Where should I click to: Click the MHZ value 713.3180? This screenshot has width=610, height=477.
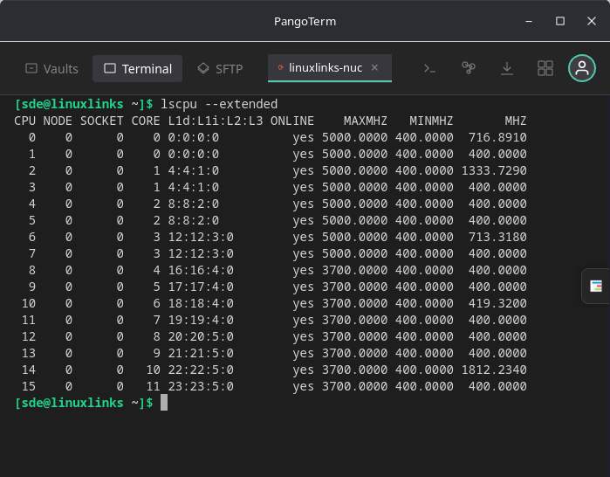click(497, 237)
